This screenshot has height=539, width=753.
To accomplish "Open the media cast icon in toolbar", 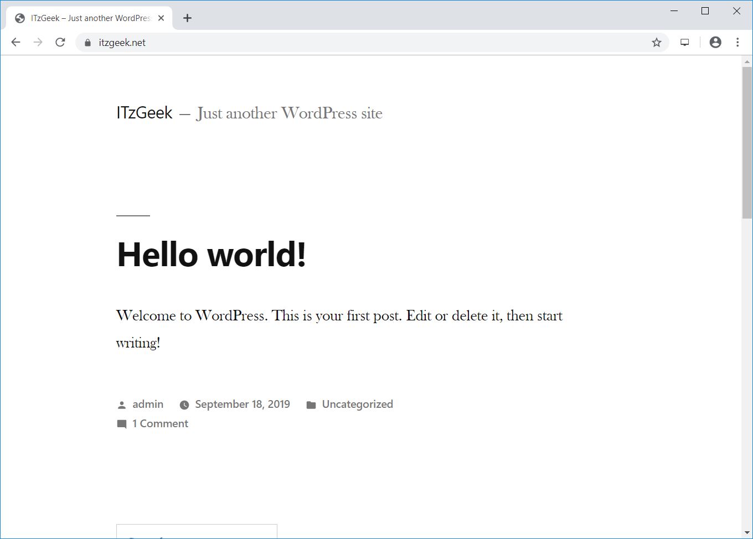I will [x=685, y=43].
